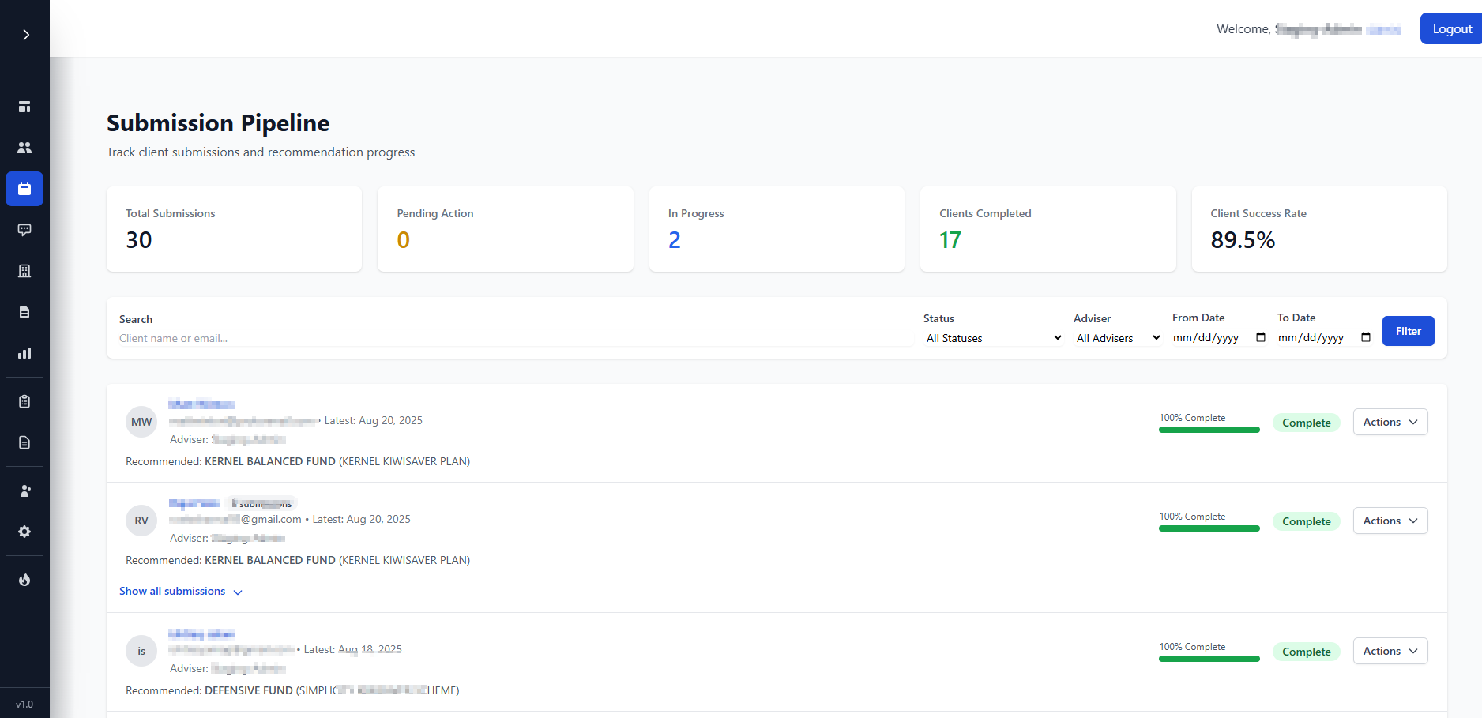This screenshot has height=718, width=1482.
Task: Open the All Statuses dropdown
Action: click(x=993, y=337)
